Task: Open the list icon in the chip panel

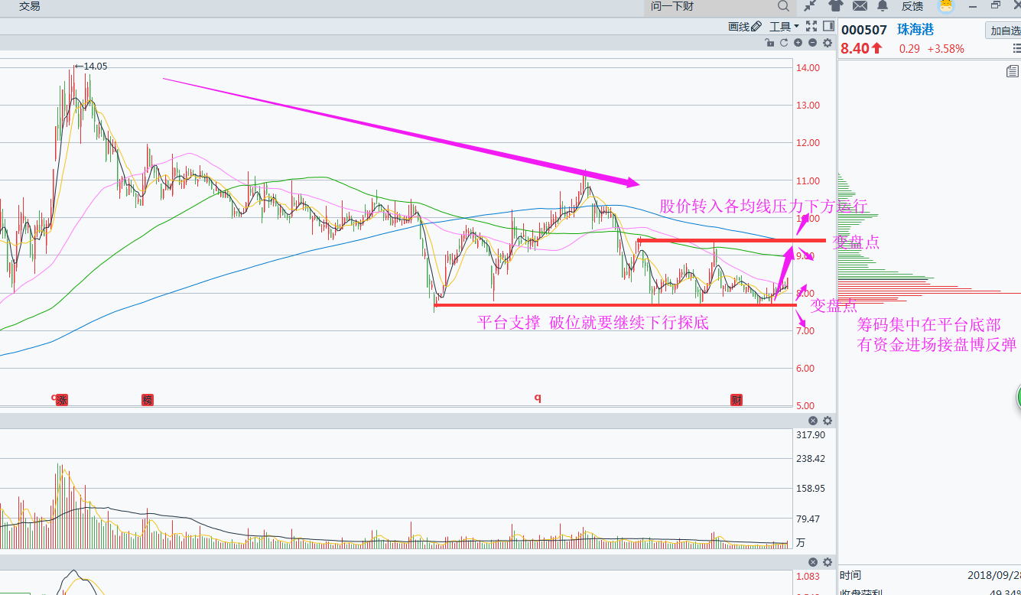Action: tap(1013, 71)
